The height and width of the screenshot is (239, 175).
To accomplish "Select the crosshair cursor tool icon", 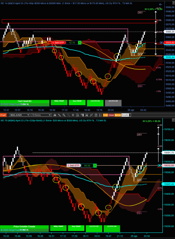I will 73,115.
